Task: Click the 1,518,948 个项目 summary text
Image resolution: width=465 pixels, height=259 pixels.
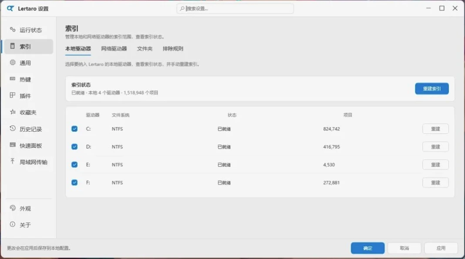Action: tap(141, 93)
